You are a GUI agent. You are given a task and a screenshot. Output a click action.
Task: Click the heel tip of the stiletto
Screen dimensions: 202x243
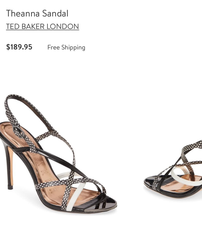[10, 187]
